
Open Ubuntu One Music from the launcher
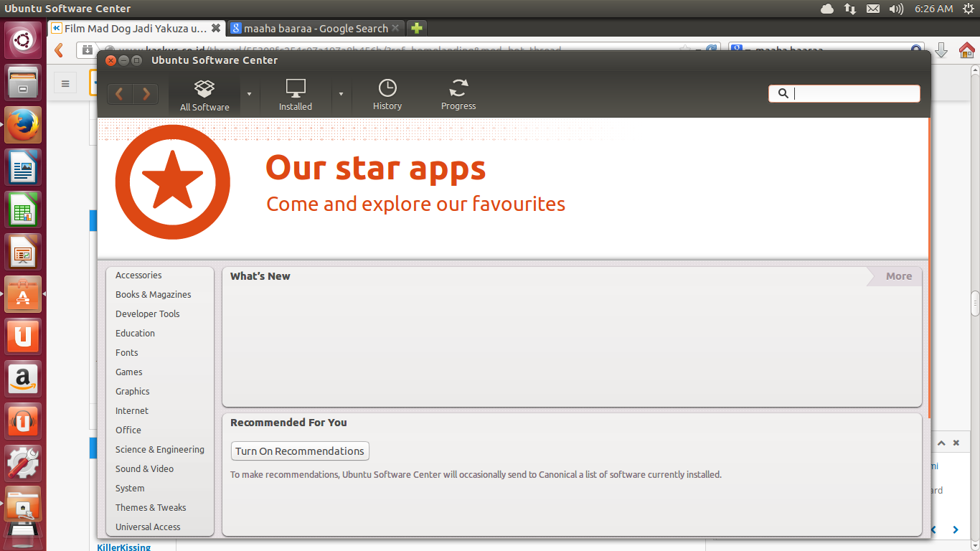click(x=24, y=421)
